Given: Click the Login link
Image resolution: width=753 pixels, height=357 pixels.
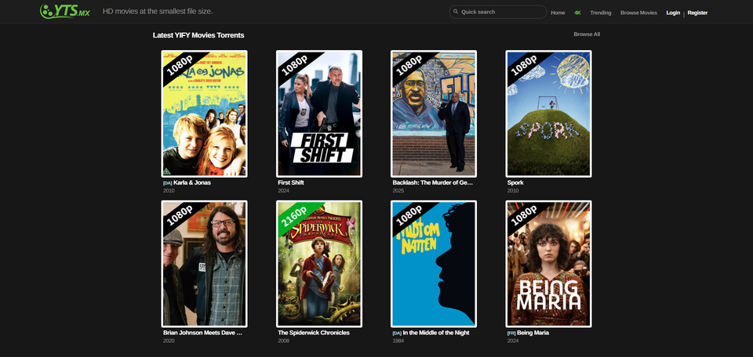Looking at the screenshot, I should point(673,13).
